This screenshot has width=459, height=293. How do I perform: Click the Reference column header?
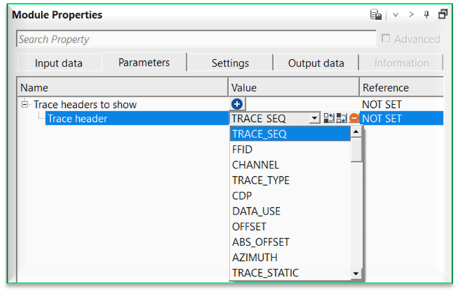(x=401, y=87)
